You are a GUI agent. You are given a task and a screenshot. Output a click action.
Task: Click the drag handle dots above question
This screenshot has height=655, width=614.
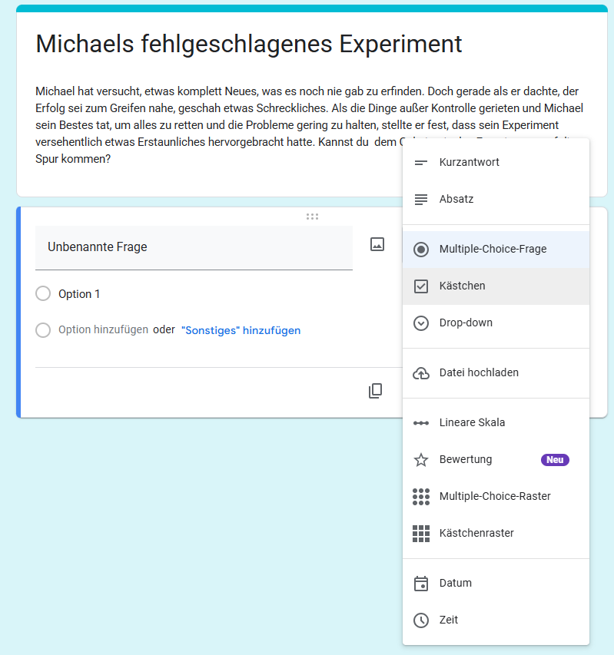[312, 217]
